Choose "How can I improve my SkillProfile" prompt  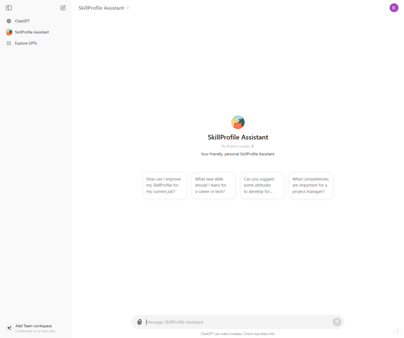tap(165, 185)
